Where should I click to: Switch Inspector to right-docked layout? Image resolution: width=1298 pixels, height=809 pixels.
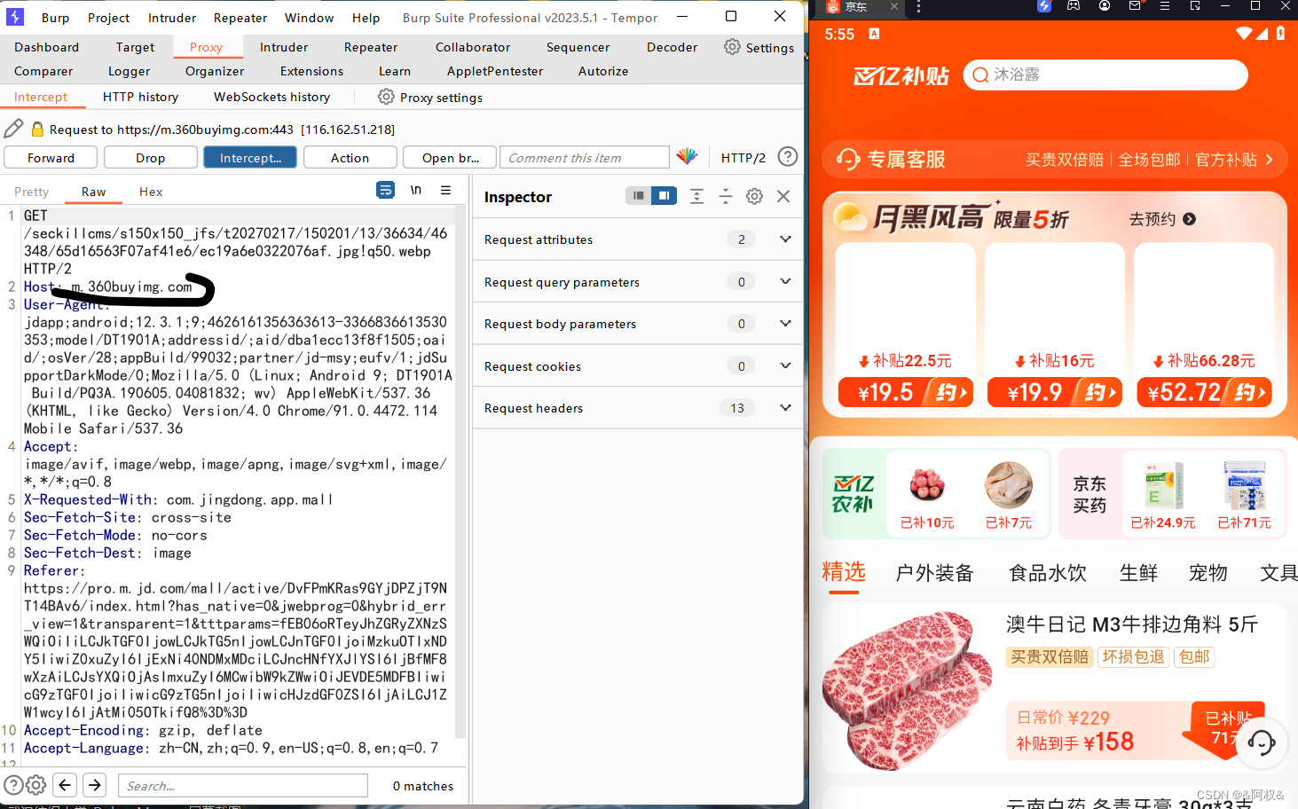(664, 196)
